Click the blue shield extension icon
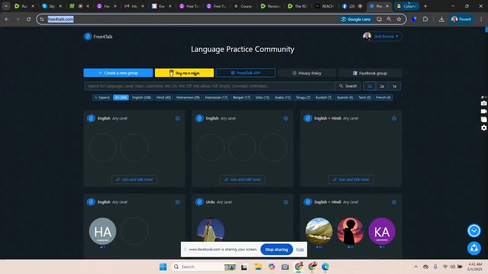The image size is (488, 274). [414, 19]
